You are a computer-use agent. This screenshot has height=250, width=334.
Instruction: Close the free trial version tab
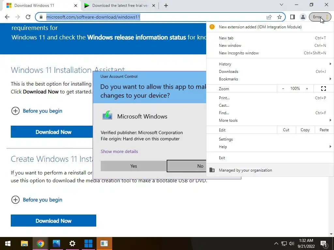[x=154, y=6]
